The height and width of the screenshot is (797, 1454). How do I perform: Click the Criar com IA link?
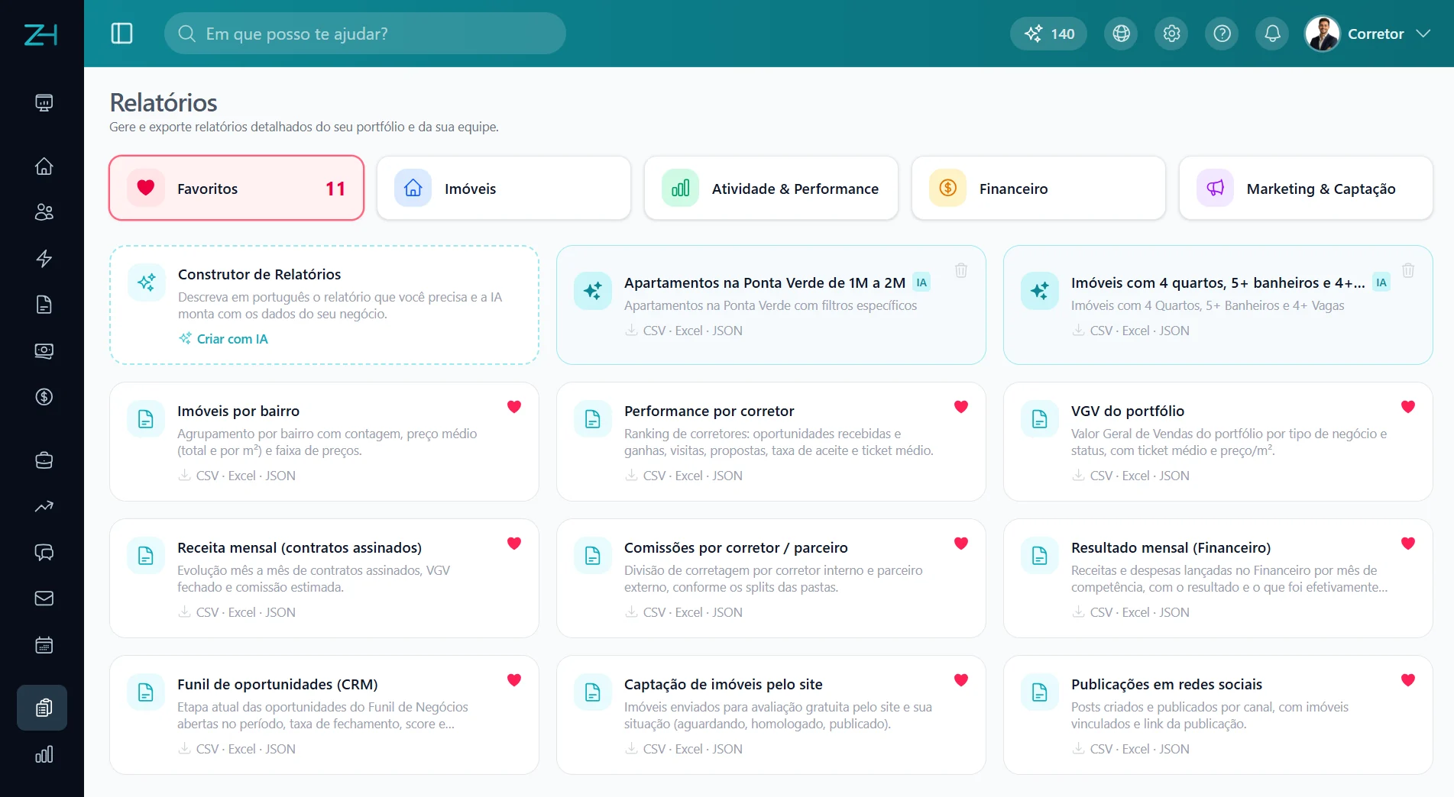224,339
